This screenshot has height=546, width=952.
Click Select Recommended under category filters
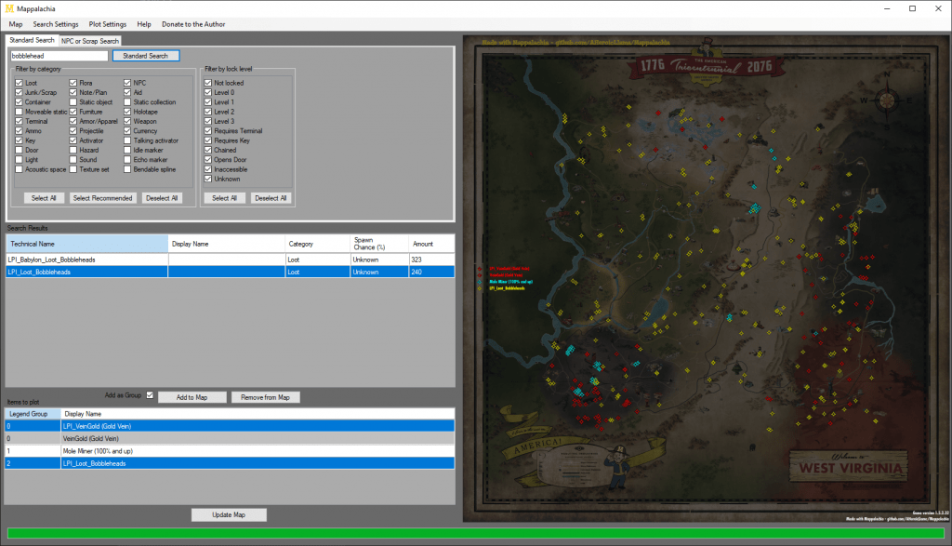102,197
